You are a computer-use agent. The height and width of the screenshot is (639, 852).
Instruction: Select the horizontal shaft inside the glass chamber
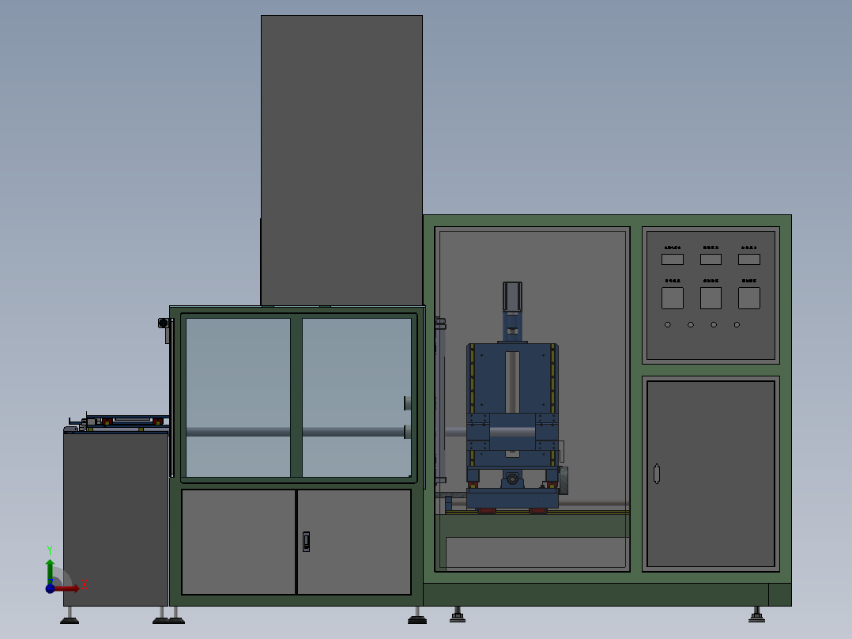click(296, 433)
